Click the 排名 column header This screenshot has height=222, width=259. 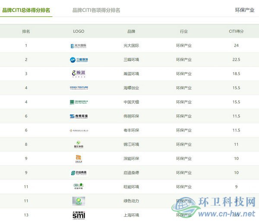[x=26, y=31]
